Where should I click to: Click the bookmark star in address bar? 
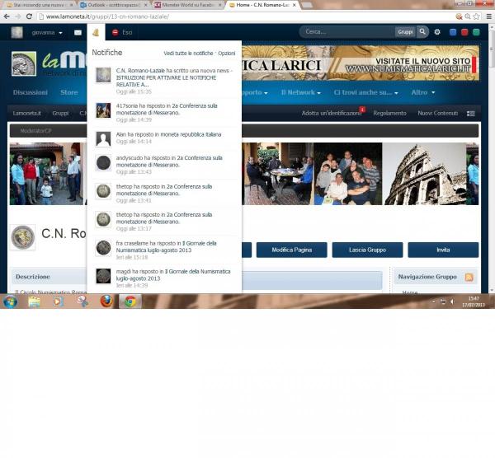pyautogui.click(x=476, y=16)
